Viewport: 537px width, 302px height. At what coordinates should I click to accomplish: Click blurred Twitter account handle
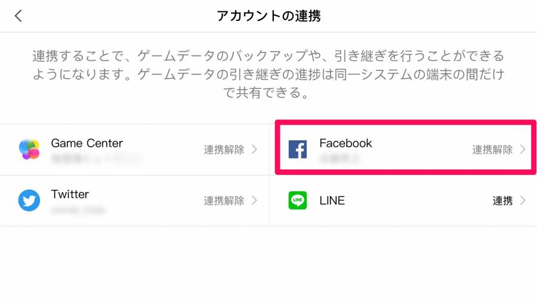78,210
